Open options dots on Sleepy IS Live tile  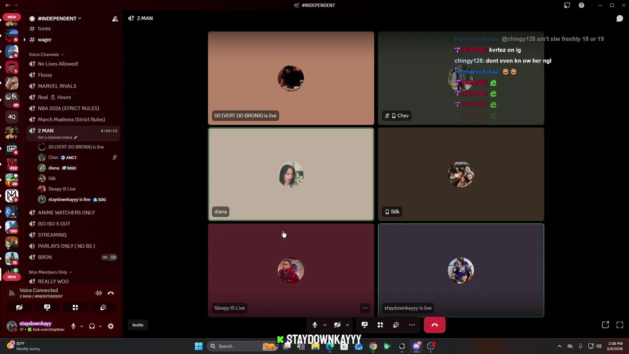365,308
